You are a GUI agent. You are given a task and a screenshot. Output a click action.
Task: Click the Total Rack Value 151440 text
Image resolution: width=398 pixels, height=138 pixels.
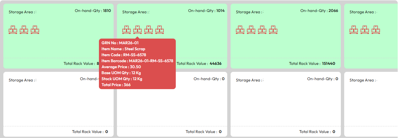tap(312, 64)
